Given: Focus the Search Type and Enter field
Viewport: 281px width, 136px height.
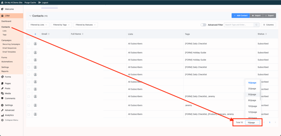Looking at the screenshot, I should [238, 25].
